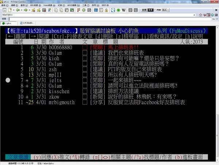Click the highlighted heart add-favorite icon
This screenshot has height=165, width=219.
pos(208,15)
